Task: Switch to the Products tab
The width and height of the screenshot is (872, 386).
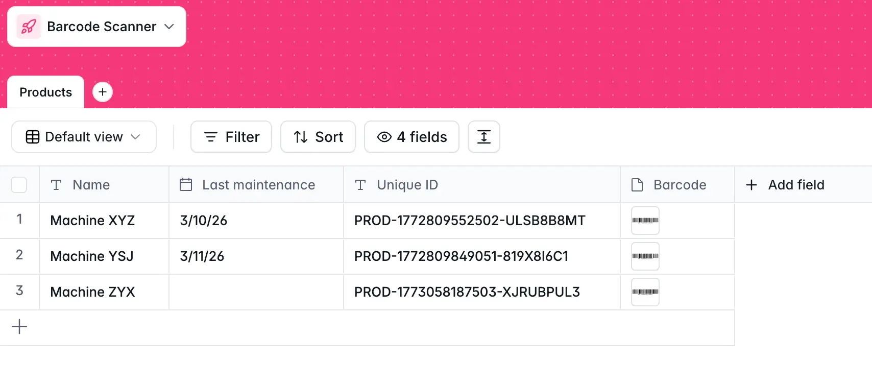Action: [45, 92]
